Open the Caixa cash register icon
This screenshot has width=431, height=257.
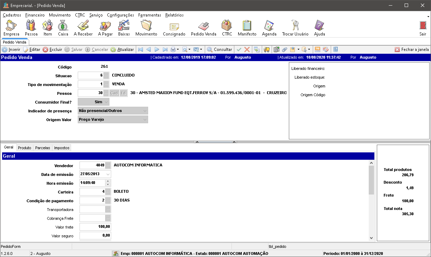click(x=63, y=27)
